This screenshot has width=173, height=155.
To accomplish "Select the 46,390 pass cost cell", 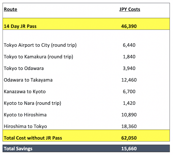I will pyautogui.click(x=129, y=26).
